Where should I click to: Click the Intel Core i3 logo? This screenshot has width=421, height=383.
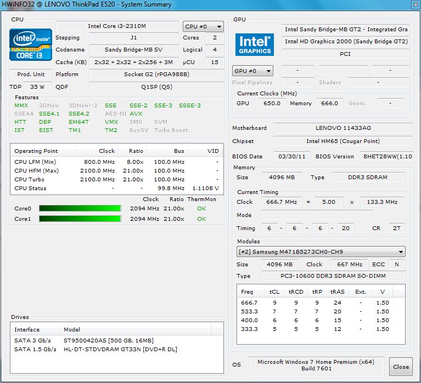[x=31, y=45]
